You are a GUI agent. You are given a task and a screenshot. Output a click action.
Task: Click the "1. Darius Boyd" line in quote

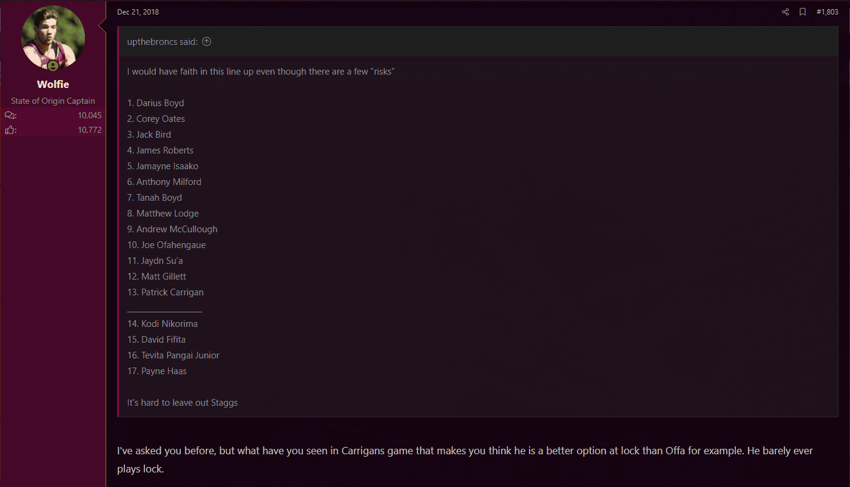tap(156, 103)
